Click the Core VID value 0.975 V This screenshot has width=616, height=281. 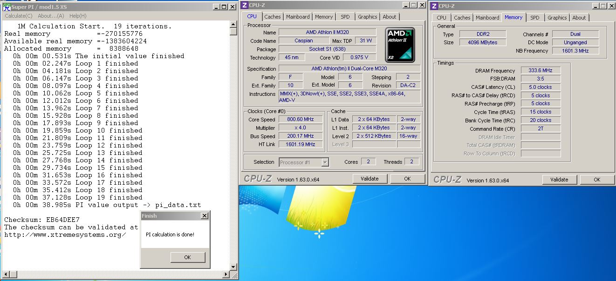(359, 57)
